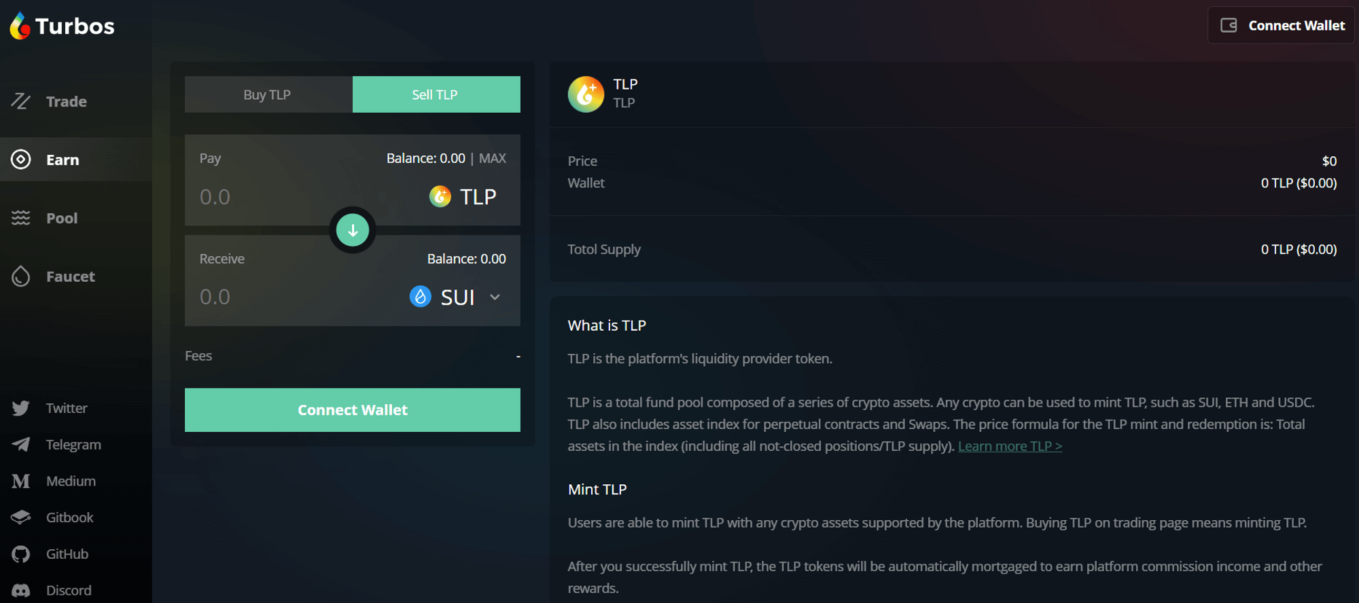Open the Medium M icon
Viewport: 1359px width, 603px height.
coord(21,481)
